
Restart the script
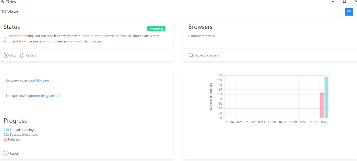(x=28, y=55)
